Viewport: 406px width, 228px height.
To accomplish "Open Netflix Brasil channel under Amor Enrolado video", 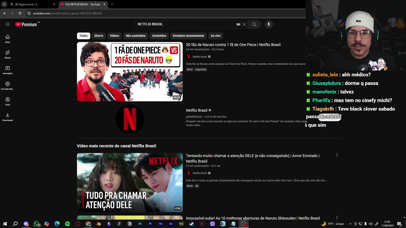I will 200,173.
